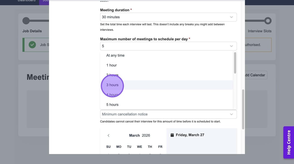Go to previous month in calendar
Image resolution: width=294 pixels, height=164 pixels.
[x=109, y=135]
